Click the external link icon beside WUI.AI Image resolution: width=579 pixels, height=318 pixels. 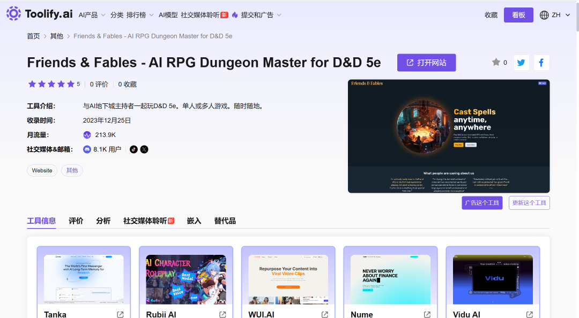tap(325, 314)
